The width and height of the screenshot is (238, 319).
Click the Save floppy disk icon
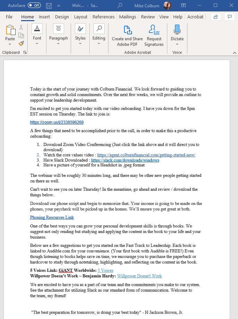[x=49, y=6]
